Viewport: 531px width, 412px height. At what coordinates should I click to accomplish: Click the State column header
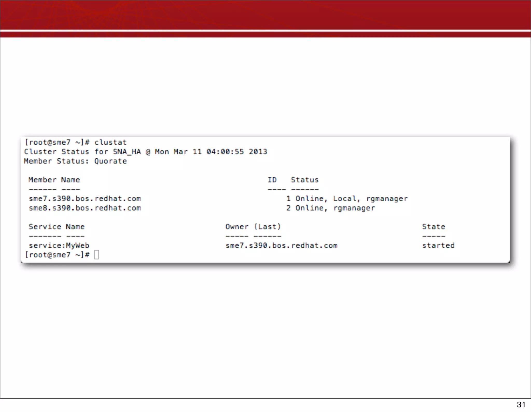point(434,227)
